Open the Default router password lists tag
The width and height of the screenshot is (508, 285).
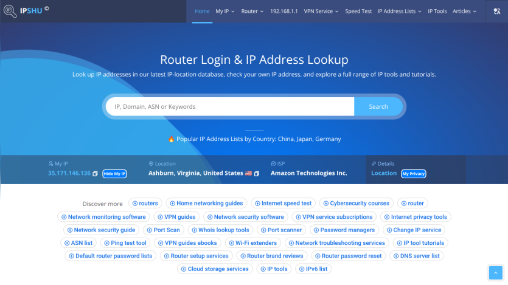(x=111, y=256)
